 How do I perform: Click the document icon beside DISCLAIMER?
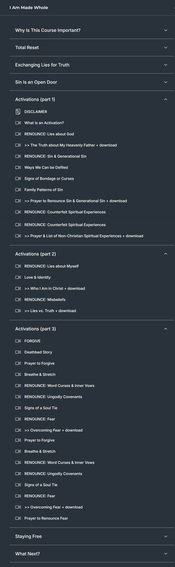coord(18,112)
